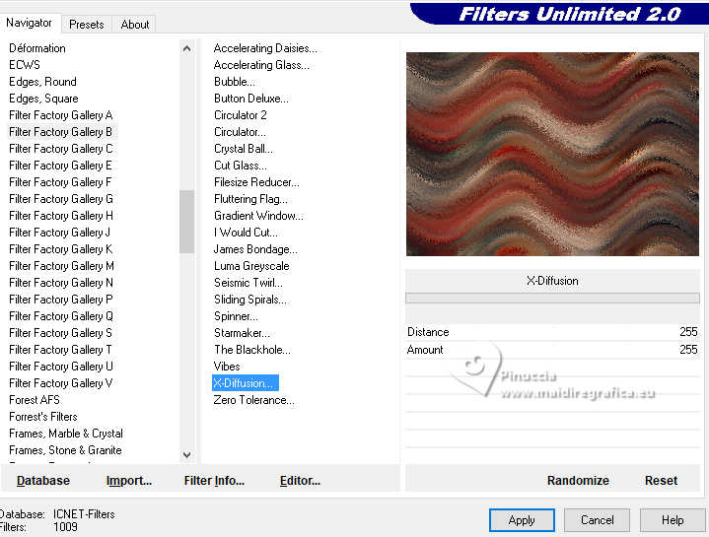Click the Import... button
The height and width of the screenshot is (537, 709).
click(x=129, y=481)
